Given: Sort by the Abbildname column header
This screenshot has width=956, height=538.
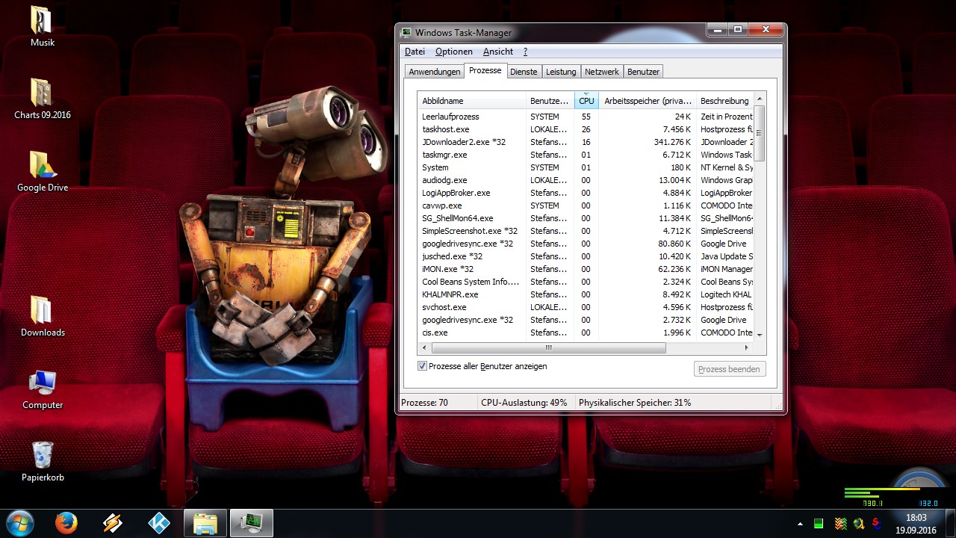Looking at the screenshot, I should point(471,101).
